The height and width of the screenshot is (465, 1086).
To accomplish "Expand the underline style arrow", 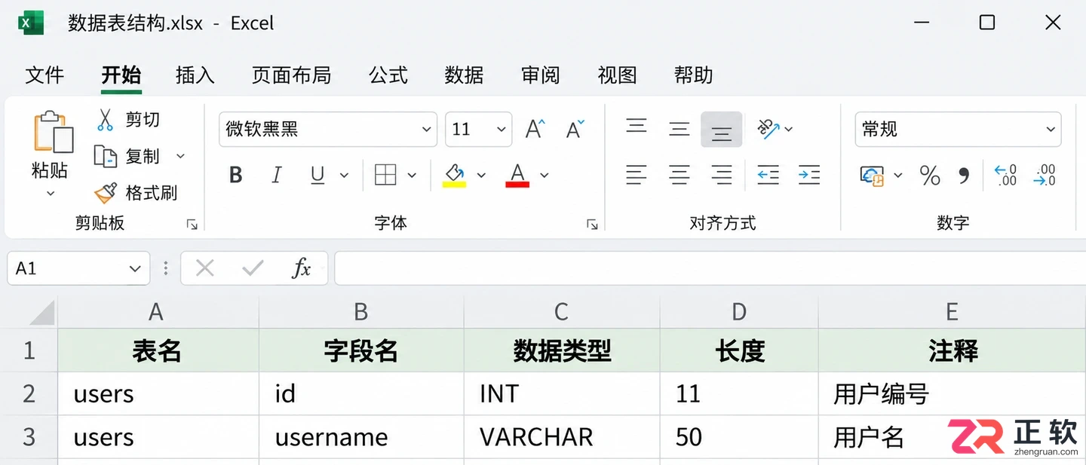I will [344, 176].
